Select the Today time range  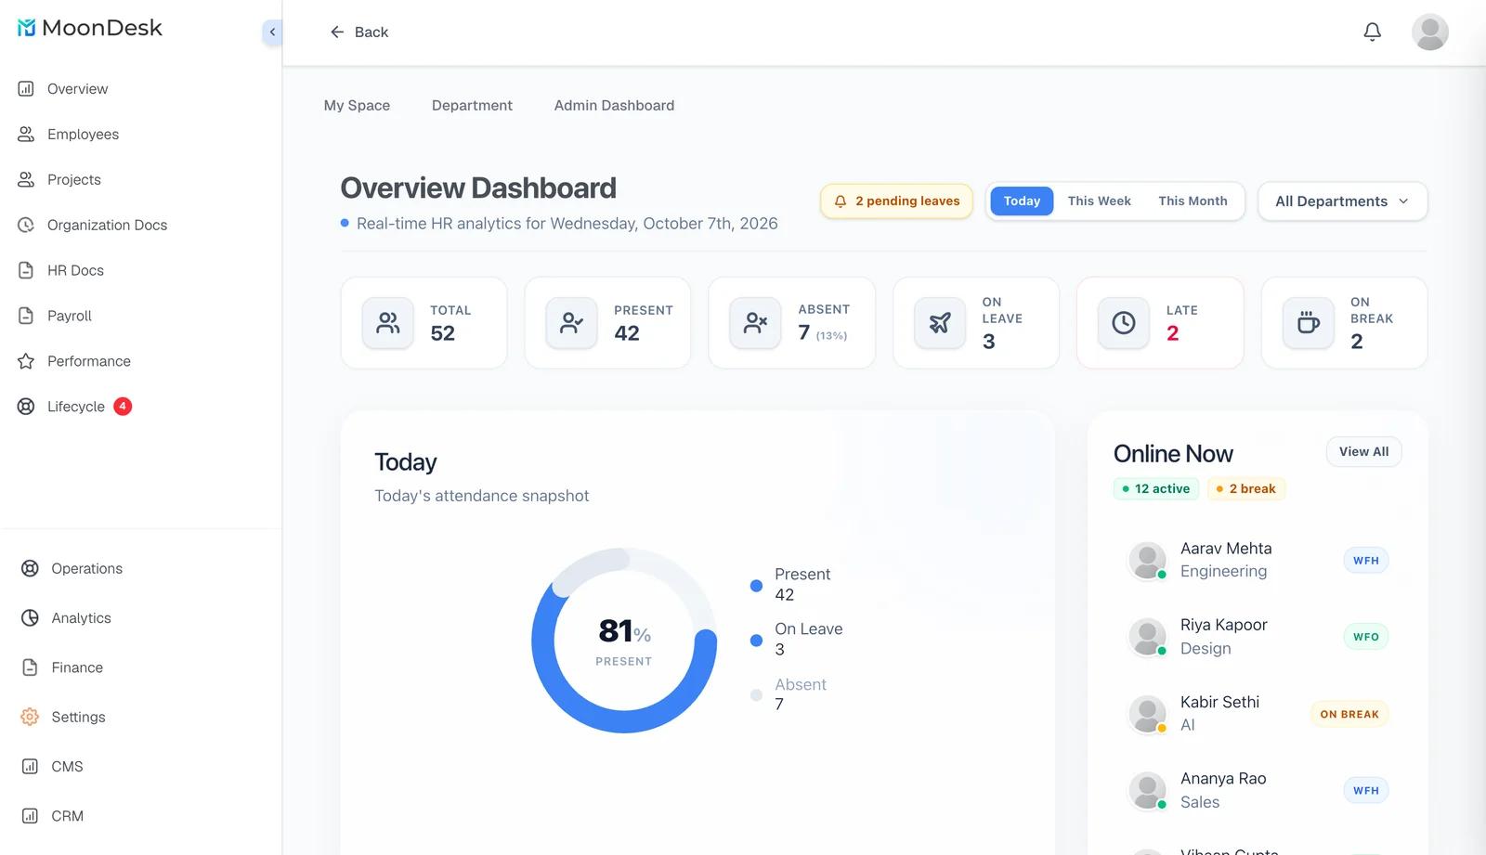pyautogui.click(x=1022, y=201)
